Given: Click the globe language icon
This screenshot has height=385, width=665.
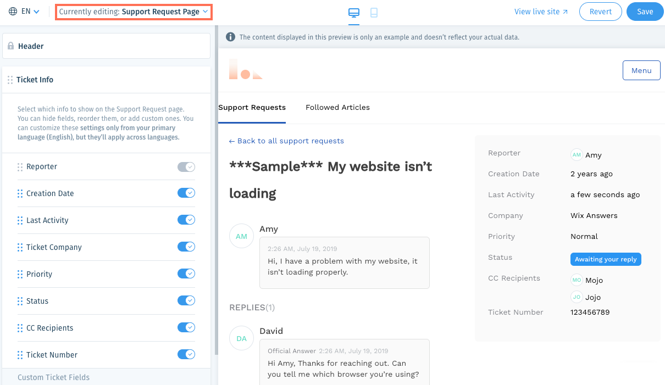Looking at the screenshot, I should point(13,12).
